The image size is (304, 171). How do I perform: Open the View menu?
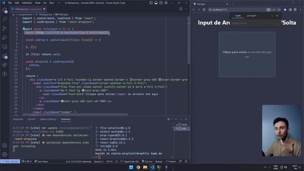tap(38, 3)
